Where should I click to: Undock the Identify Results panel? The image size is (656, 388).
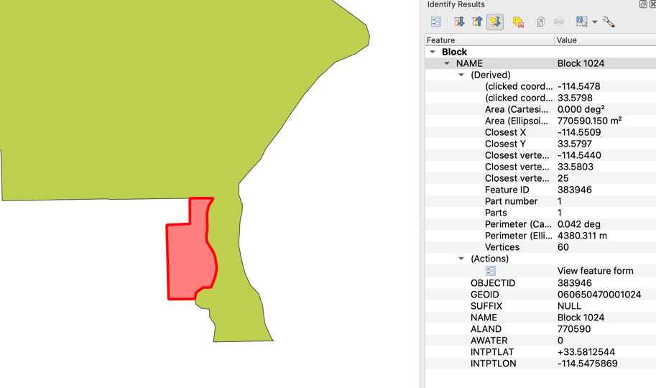(643, 4)
